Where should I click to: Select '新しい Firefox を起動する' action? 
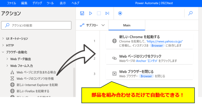(x=33, y=91)
